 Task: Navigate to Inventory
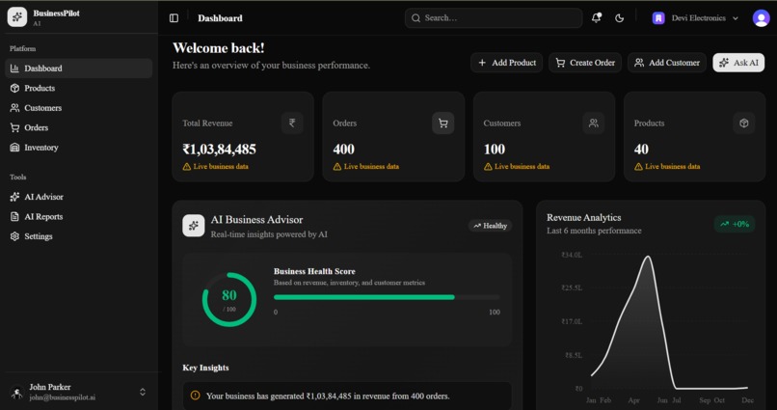[x=79, y=148]
